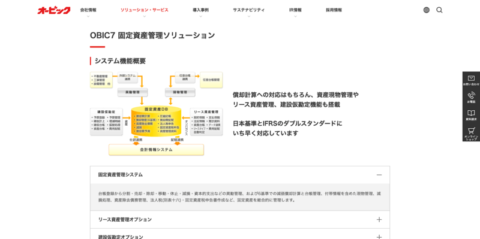Viewport: 480px width, 239px height.
Task: Open ソリューション・サービス menu
Action: 144,10
